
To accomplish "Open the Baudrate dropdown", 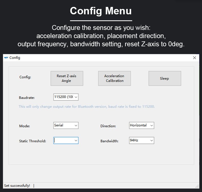I will tap(66, 97).
